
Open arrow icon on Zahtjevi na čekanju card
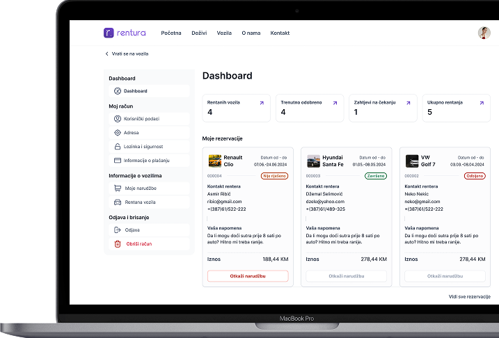pos(408,103)
